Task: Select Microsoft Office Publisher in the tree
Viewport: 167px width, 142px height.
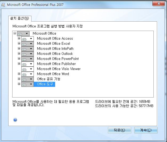Action: click(x=56, y=64)
